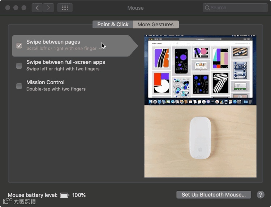
Task: Show all preferences via grid icon
Action: pos(65,8)
